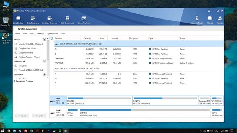Screen dimensions: 237x133
Task: Open Grand Theft Auto V desktop shortcut
Action: coord(6,38)
